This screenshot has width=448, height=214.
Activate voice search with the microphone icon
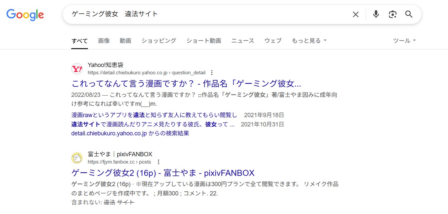coord(376,14)
